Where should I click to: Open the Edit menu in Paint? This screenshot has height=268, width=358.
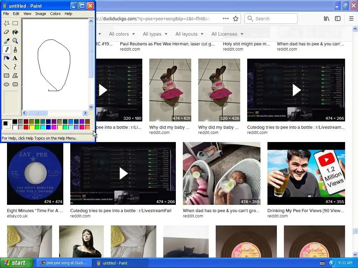[x=16, y=14]
